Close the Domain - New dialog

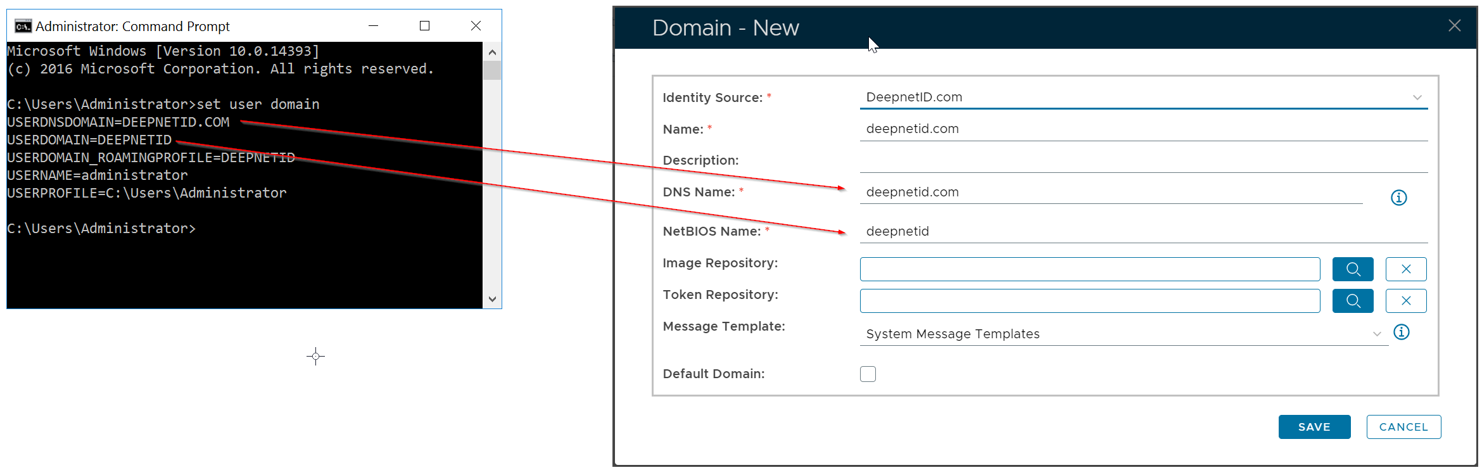(1454, 25)
